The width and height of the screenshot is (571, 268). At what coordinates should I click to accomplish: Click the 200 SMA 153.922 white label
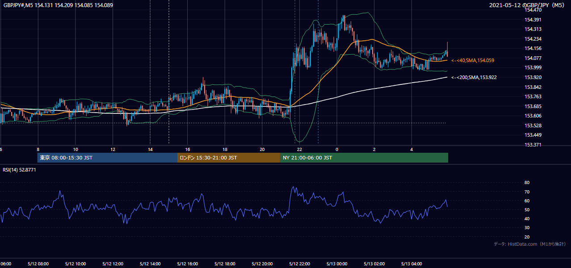(474, 78)
